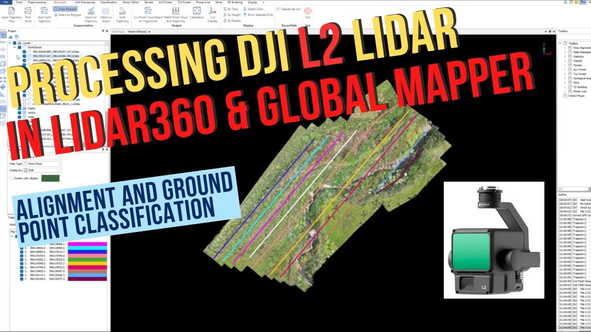Expand the Data Management toolbox node

point(566,52)
